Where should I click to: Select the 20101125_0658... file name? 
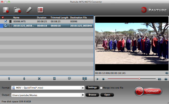[x=24, y=26]
